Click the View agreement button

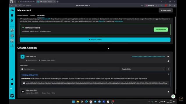point(161,29)
